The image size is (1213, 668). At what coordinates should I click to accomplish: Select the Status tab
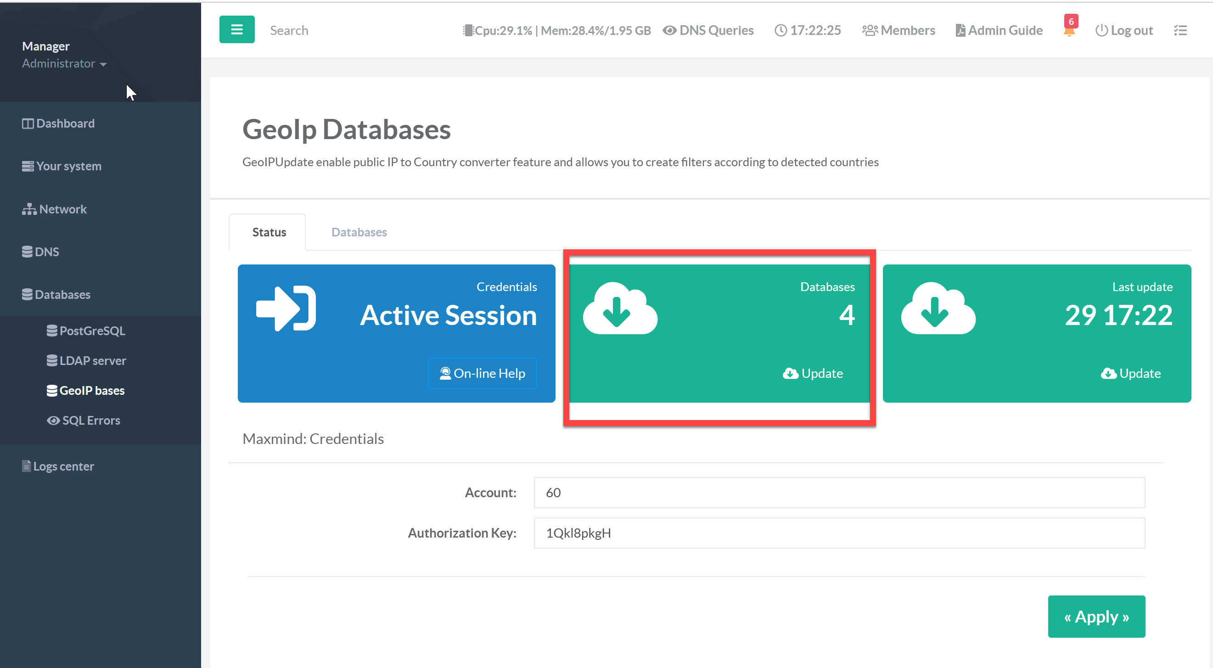[x=269, y=232]
